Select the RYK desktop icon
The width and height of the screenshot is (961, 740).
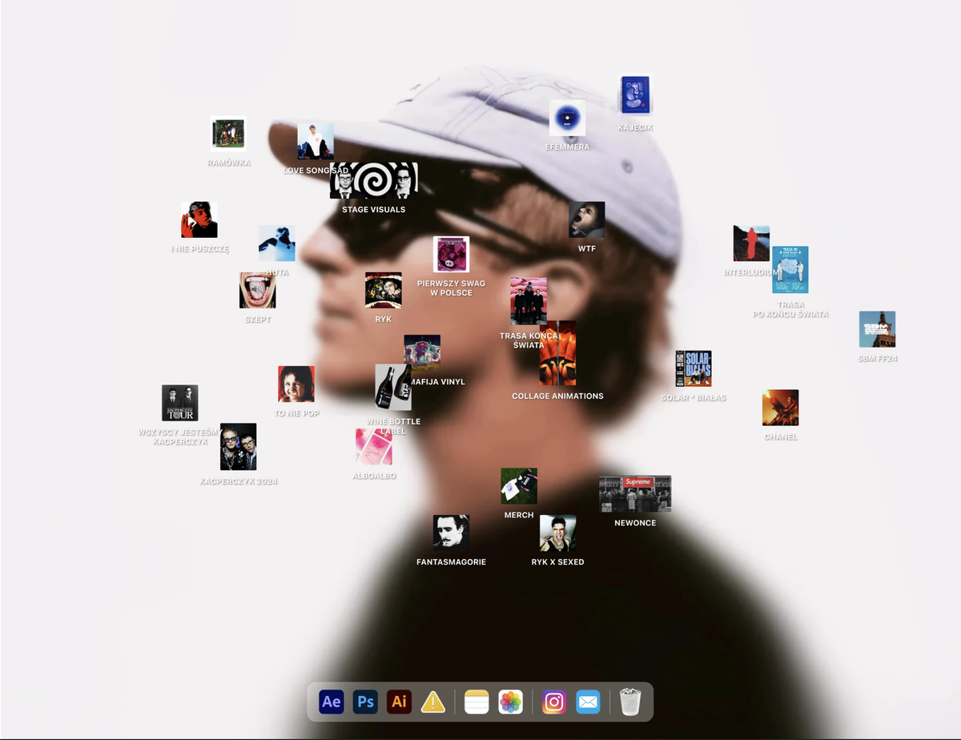click(384, 290)
